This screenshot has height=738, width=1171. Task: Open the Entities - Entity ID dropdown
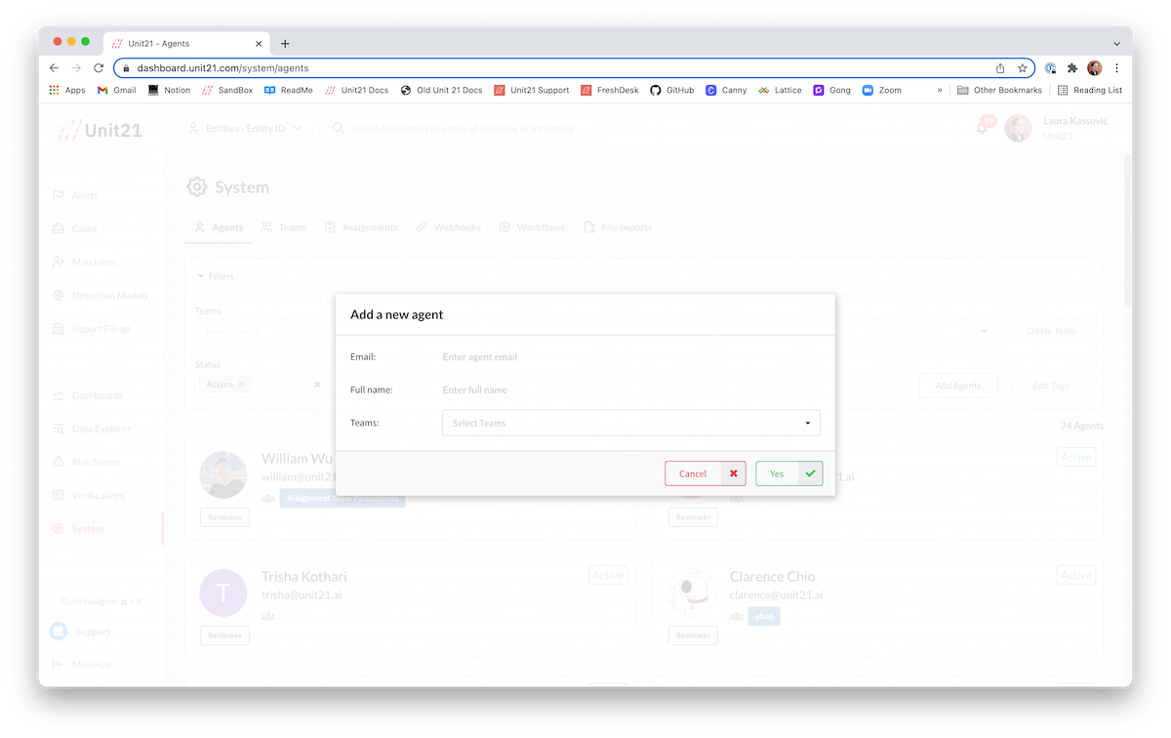coord(245,128)
